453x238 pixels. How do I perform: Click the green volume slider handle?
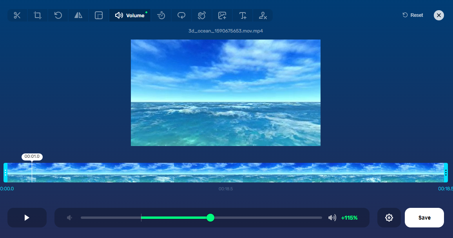pyautogui.click(x=210, y=218)
